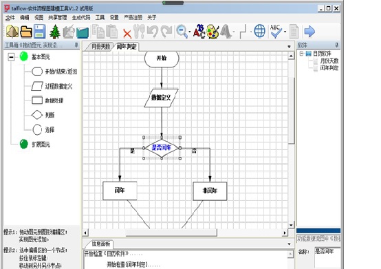Click the redo arrow icon

(166, 32)
